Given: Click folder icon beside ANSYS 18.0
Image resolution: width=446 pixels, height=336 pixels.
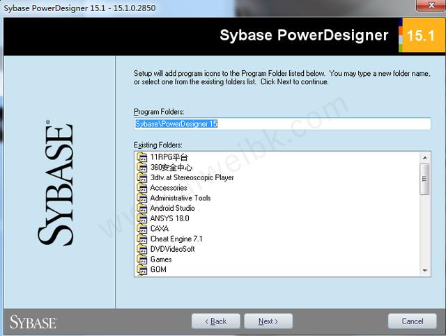Looking at the screenshot, I should click(142, 218).
